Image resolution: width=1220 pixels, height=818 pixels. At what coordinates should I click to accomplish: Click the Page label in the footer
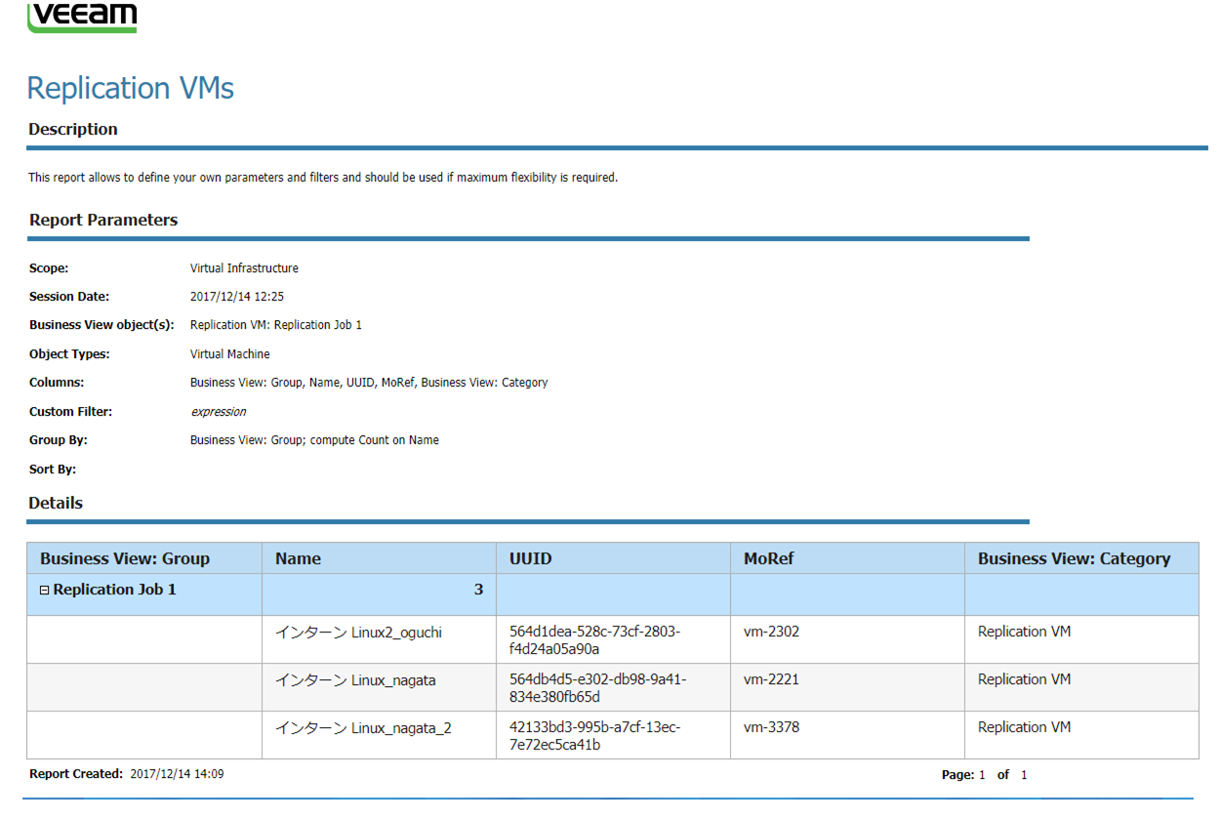[957, 775]
